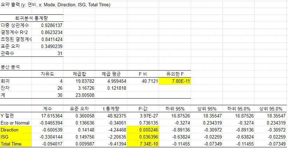
Task: Click the 상위 95.0% column header
Action: pos(271,109)
